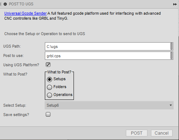Viewport: 179px width, 140px height.
Task: Select the Folders radio button
Action: (50, 87)
